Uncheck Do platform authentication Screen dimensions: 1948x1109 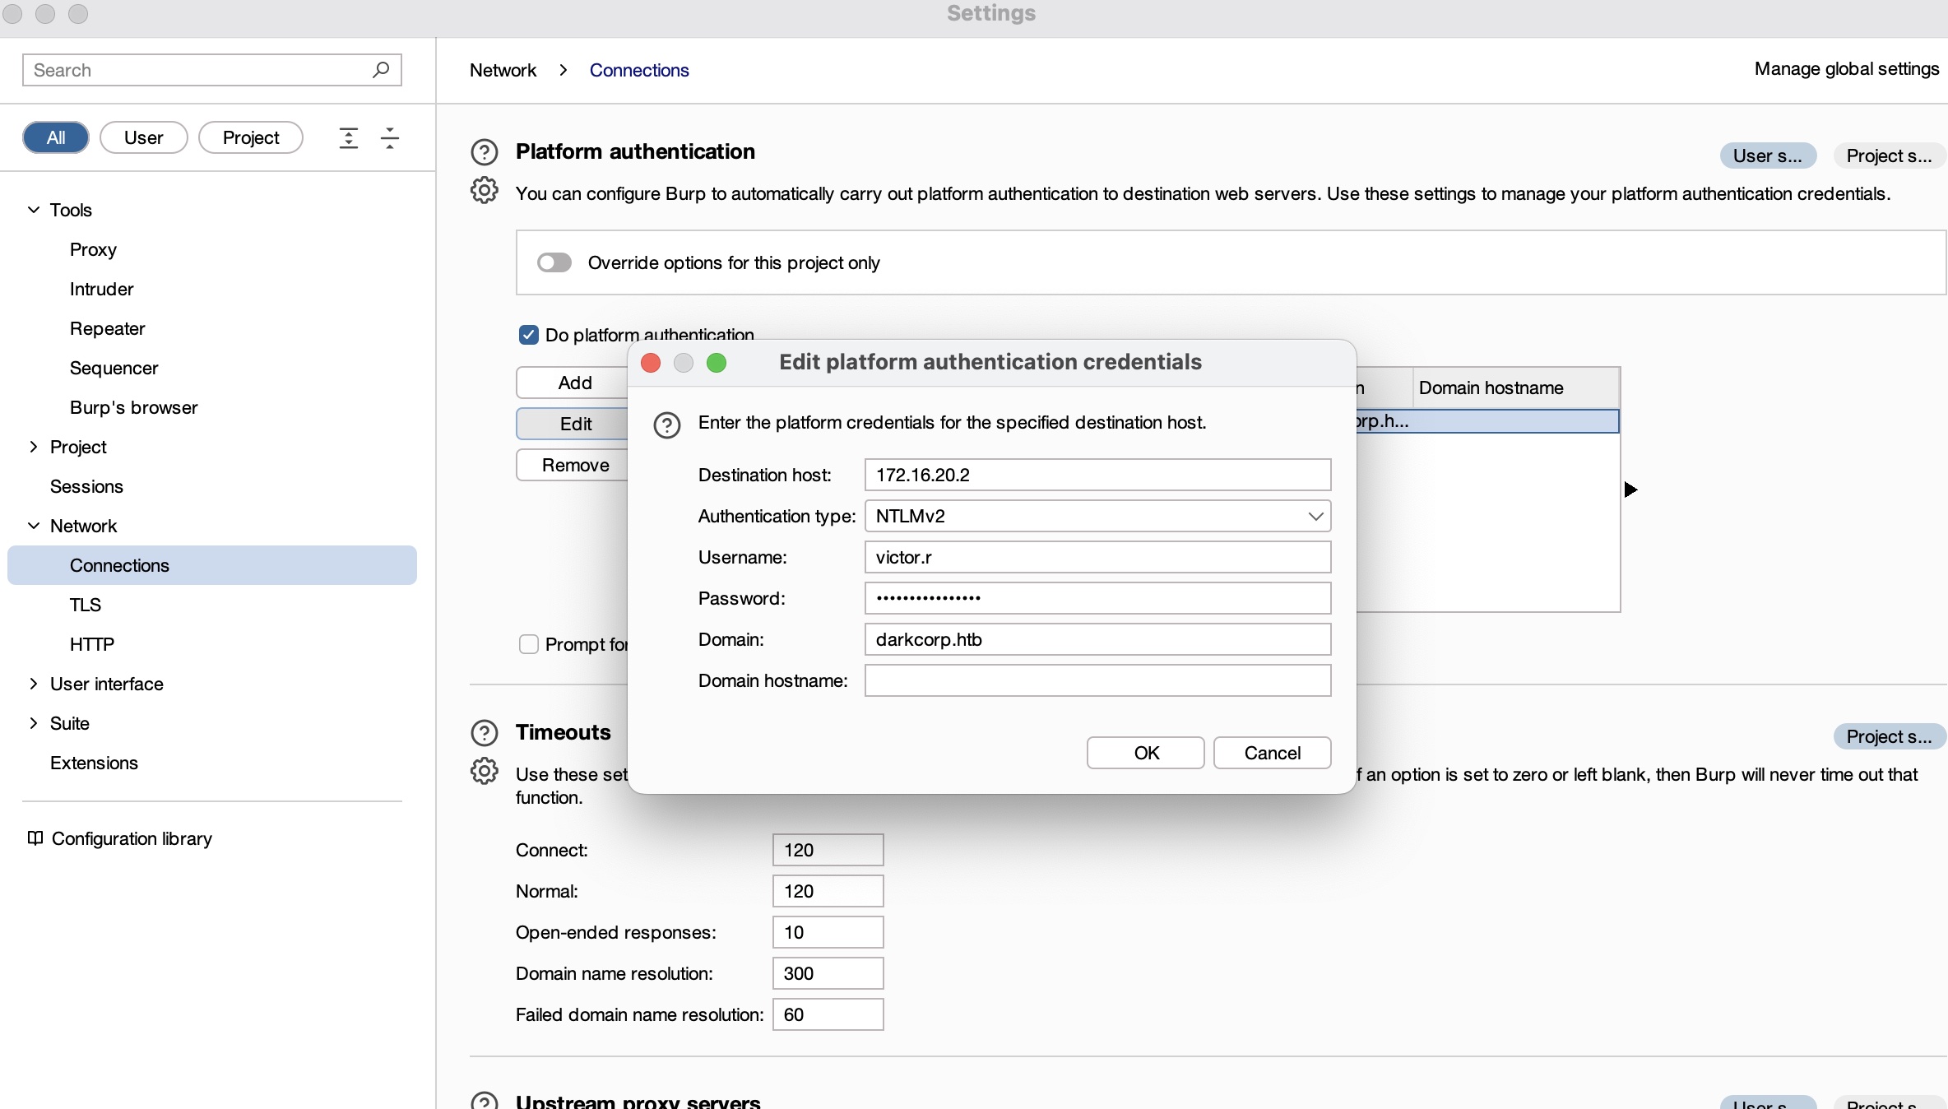[529, 335]
